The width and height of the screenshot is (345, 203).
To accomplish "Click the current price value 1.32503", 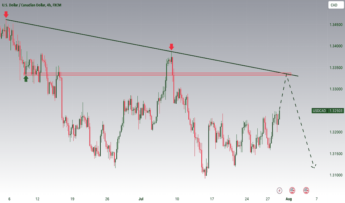I will pos(336,111).
